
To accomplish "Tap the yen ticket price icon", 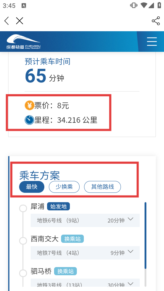I will pos(29,105).
